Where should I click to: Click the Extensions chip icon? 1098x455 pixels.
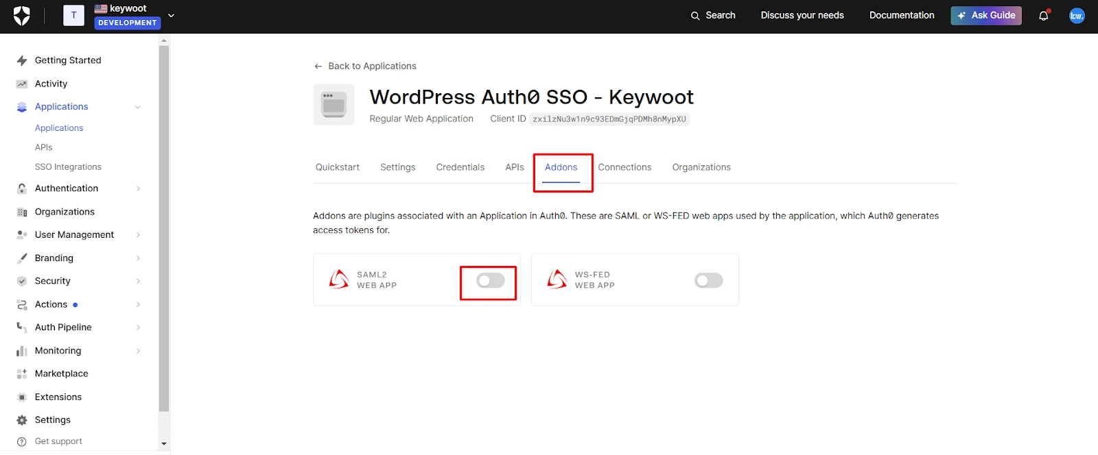(x=22, y=397)
